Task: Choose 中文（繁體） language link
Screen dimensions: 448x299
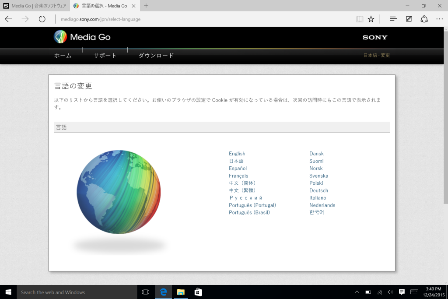Action: [242, 190]
